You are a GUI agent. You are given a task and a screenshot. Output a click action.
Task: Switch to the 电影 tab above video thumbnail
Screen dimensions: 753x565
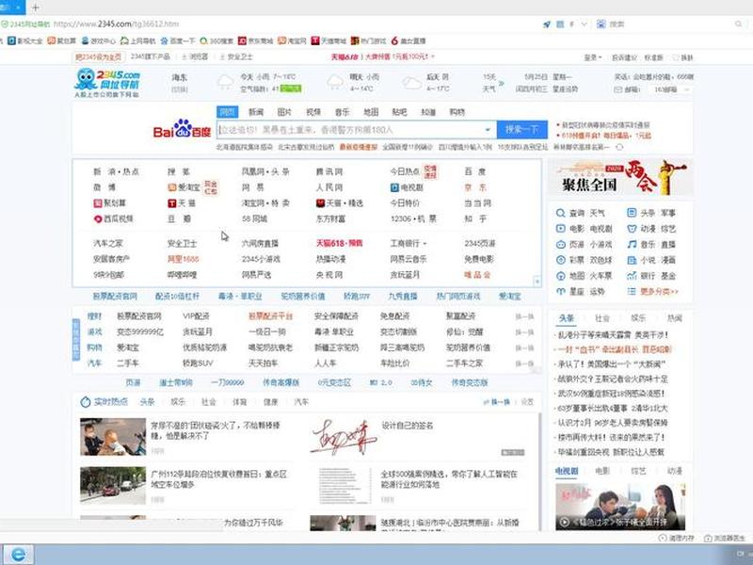coord(602,471)
